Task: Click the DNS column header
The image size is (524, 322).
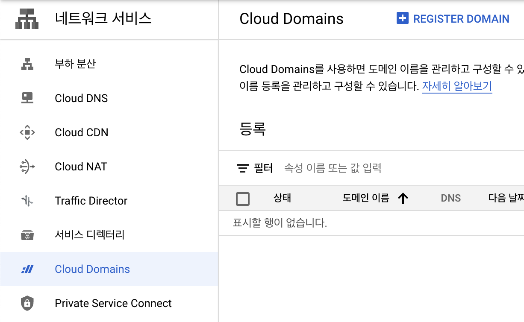Action: (x=451, y=198)
